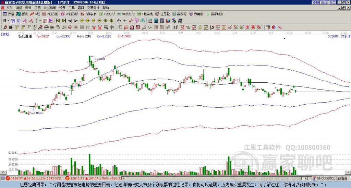Click the up triangle button below volume axis
351x188 pixels.
pyautogui.click(x=3, y=172)
